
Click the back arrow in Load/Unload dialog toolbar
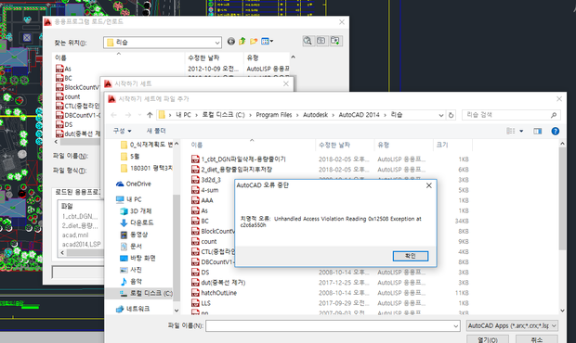(231, 42)
